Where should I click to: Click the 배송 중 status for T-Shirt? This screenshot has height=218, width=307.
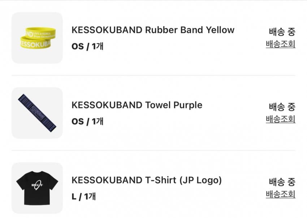pos(282,182)
